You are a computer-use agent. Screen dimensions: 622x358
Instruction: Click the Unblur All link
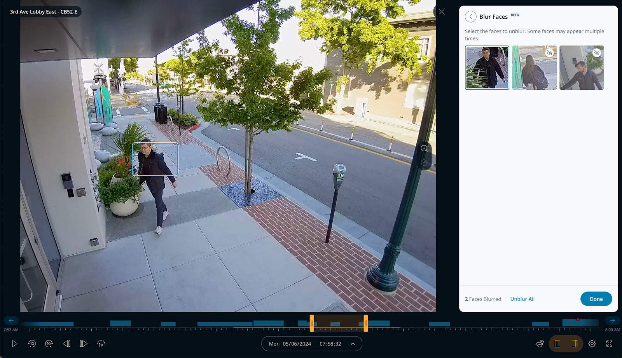pyautogui.click(x=522, y=299)
